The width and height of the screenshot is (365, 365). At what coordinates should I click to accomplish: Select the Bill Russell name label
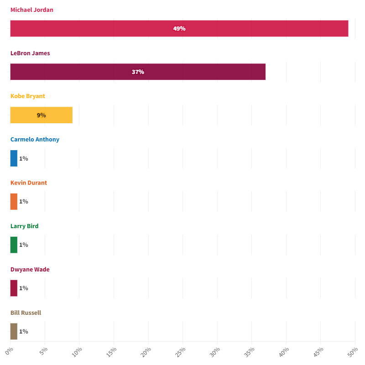click(x=26, y=313)
